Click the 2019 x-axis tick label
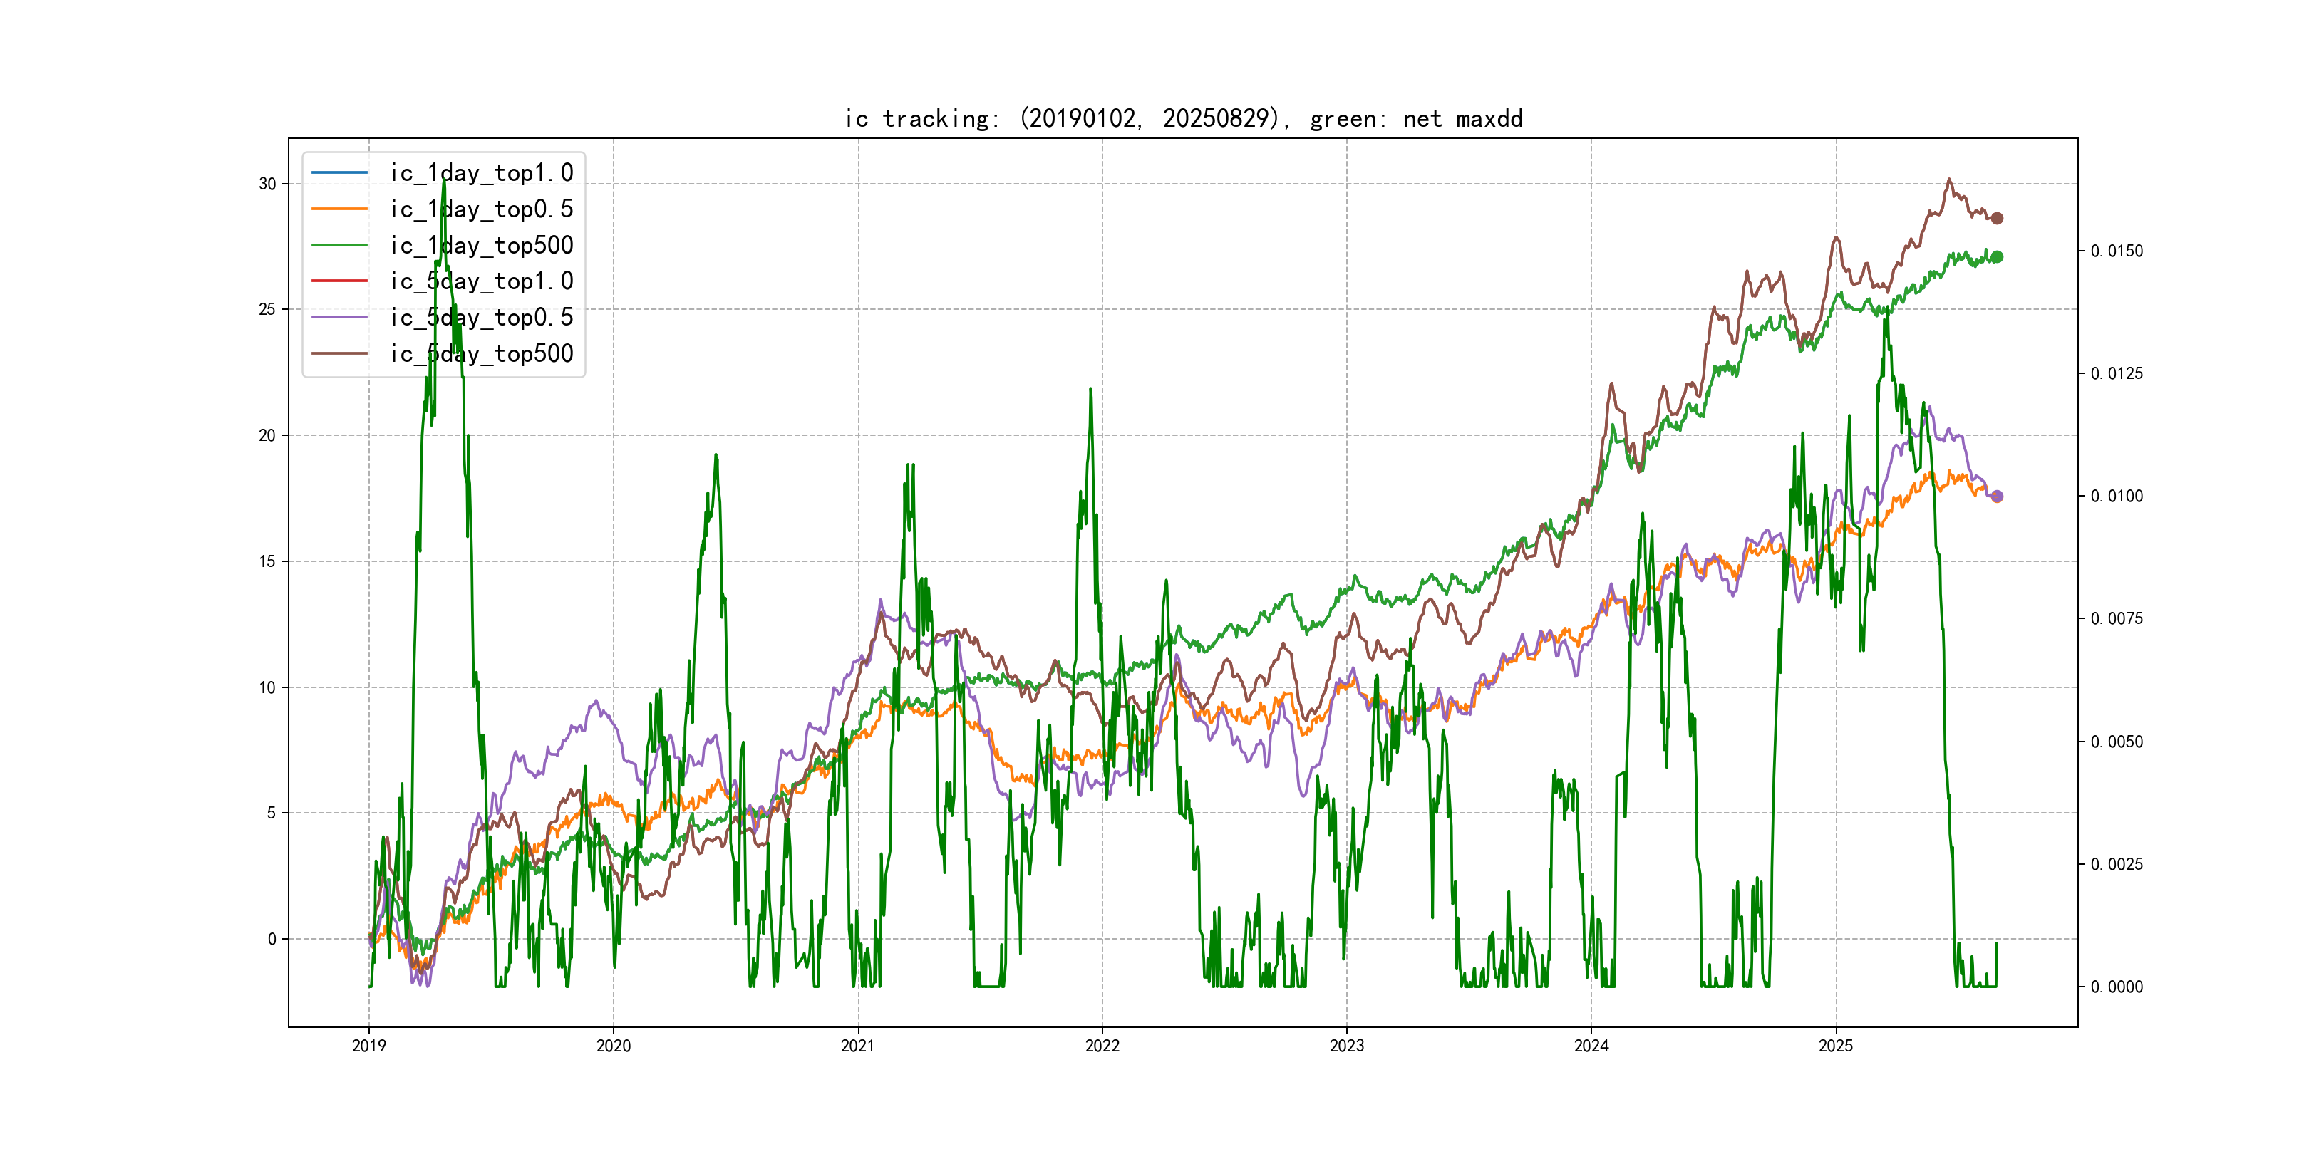This screenshot has height=1154, width=2309. 368,1046
